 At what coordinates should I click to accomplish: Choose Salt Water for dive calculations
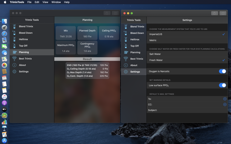[x=187, y=54]
